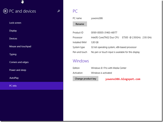
Task: Select the Display category
Action: (x=13, y=31)
